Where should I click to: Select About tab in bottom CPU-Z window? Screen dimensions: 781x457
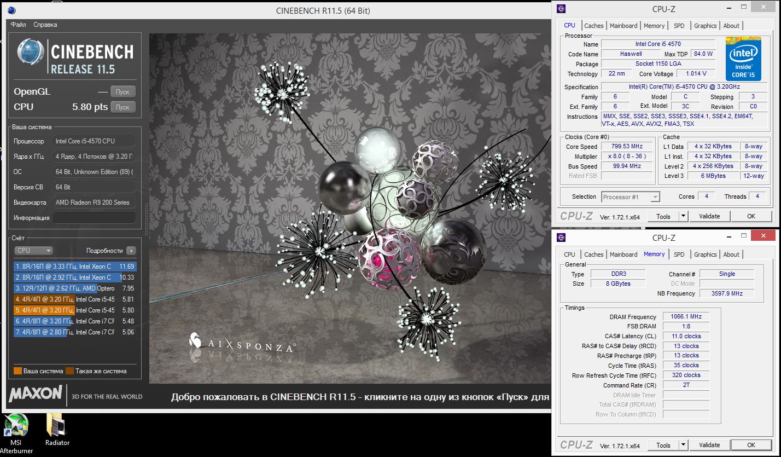[x=731, y=254]
